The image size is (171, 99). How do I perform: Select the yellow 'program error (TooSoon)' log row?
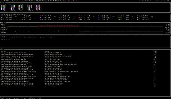tap(79, 56)
